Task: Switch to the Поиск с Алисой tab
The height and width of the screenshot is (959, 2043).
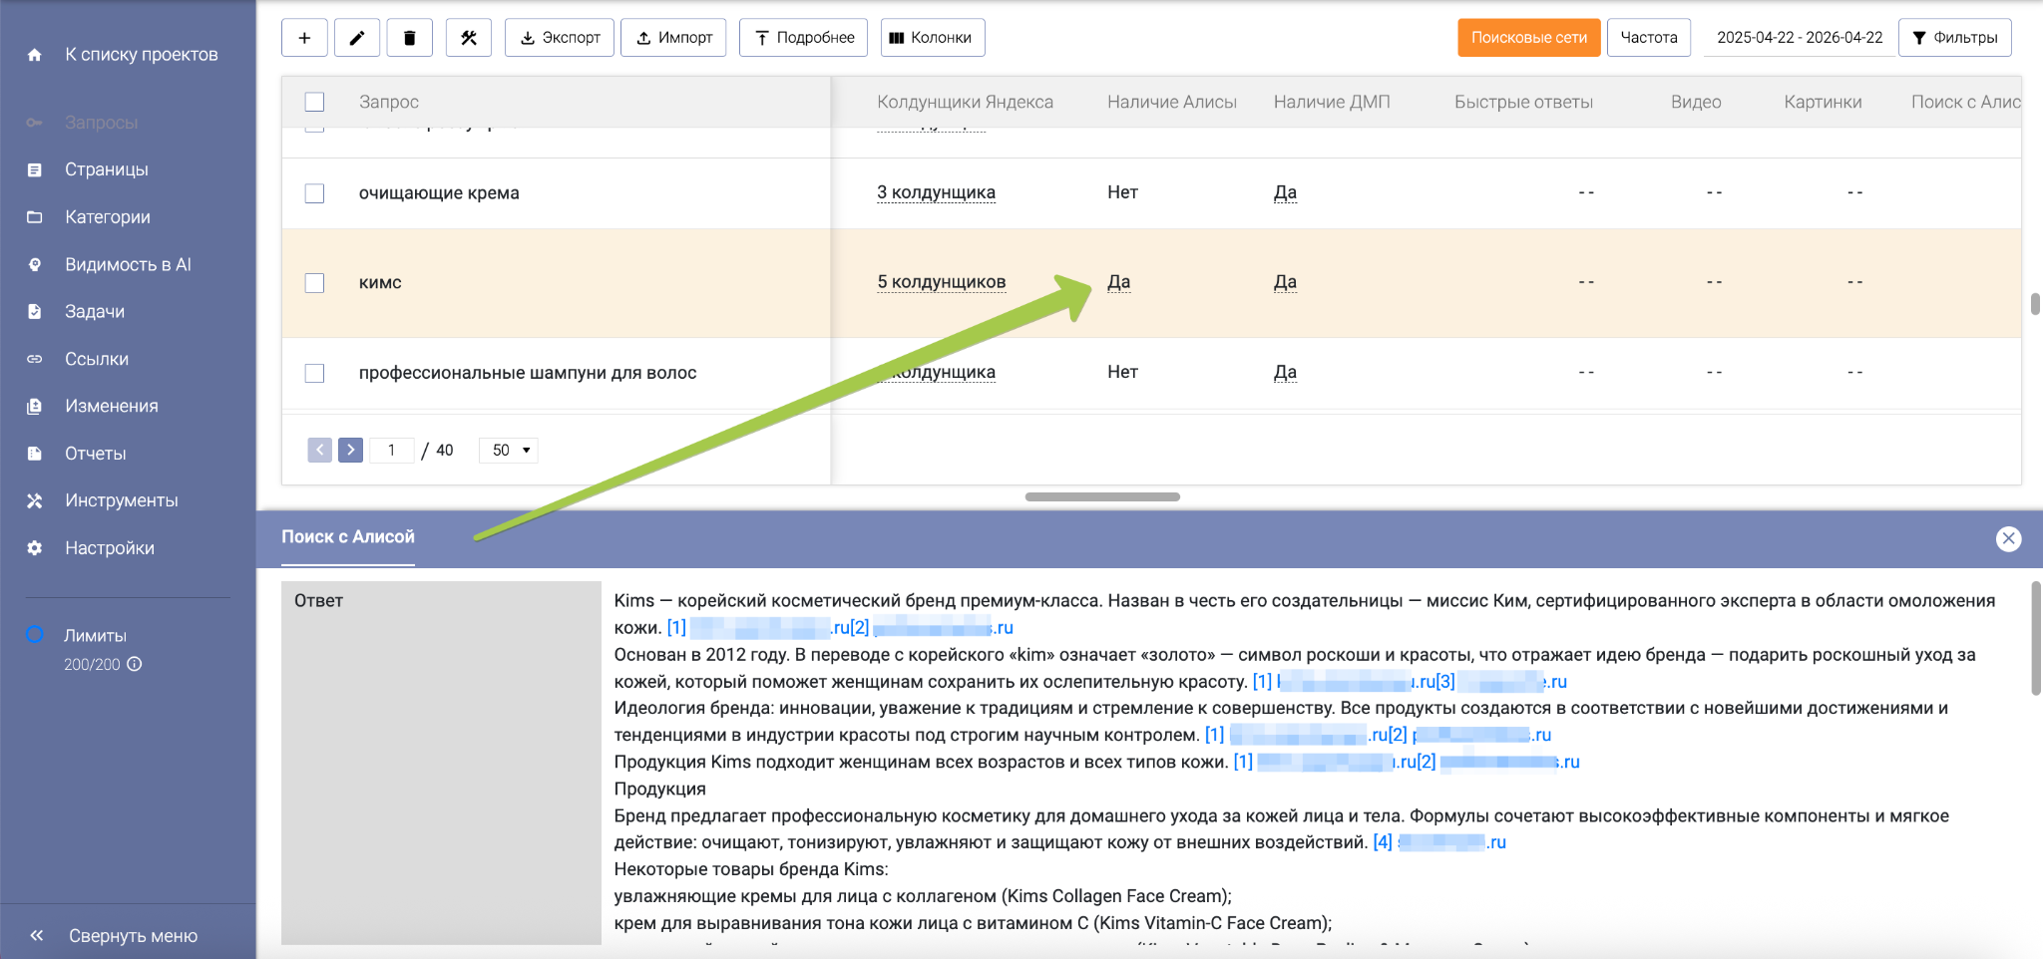Action: (348, 536)
